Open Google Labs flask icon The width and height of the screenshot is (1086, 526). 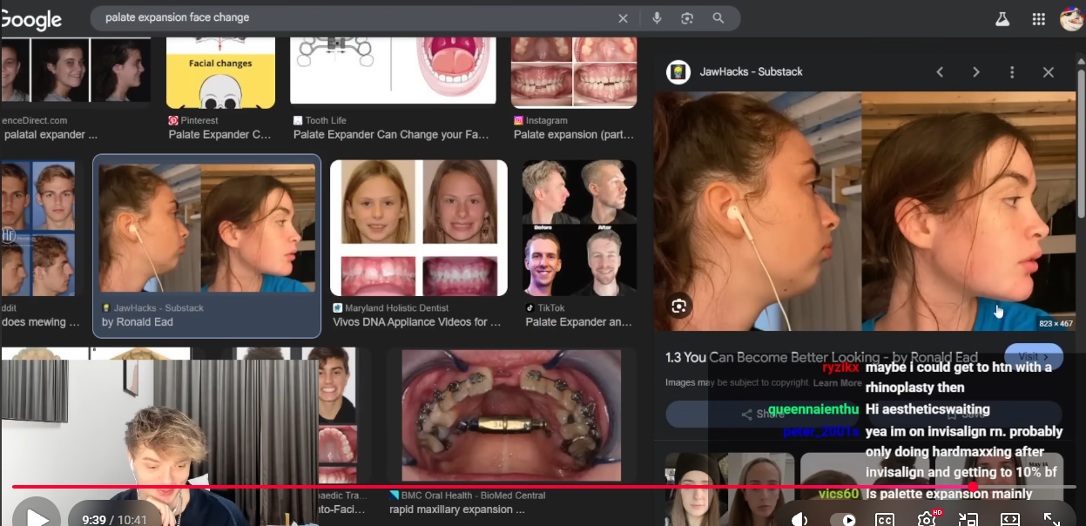pos(1002,18)
